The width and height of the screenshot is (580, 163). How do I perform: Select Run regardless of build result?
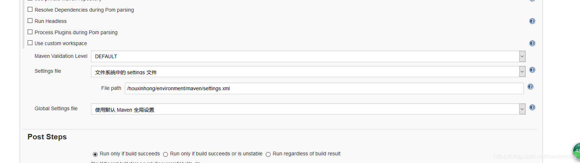tap(268, 154)
